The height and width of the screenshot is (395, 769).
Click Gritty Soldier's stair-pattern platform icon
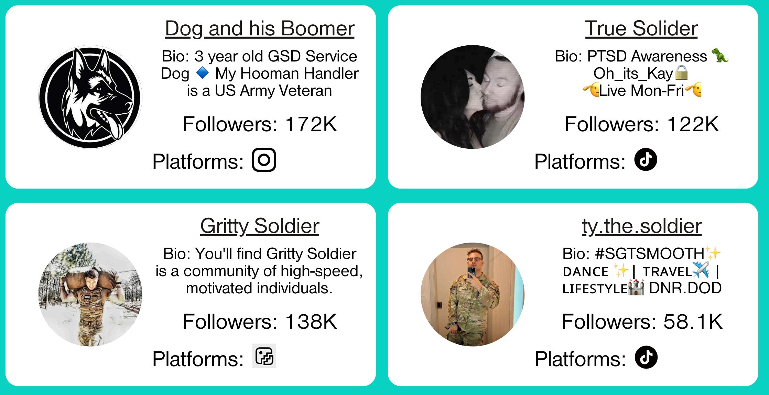click(264, 356)
